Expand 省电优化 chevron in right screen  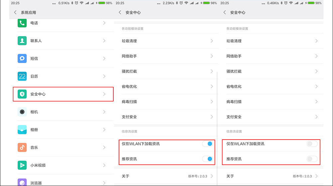[316, 87]
